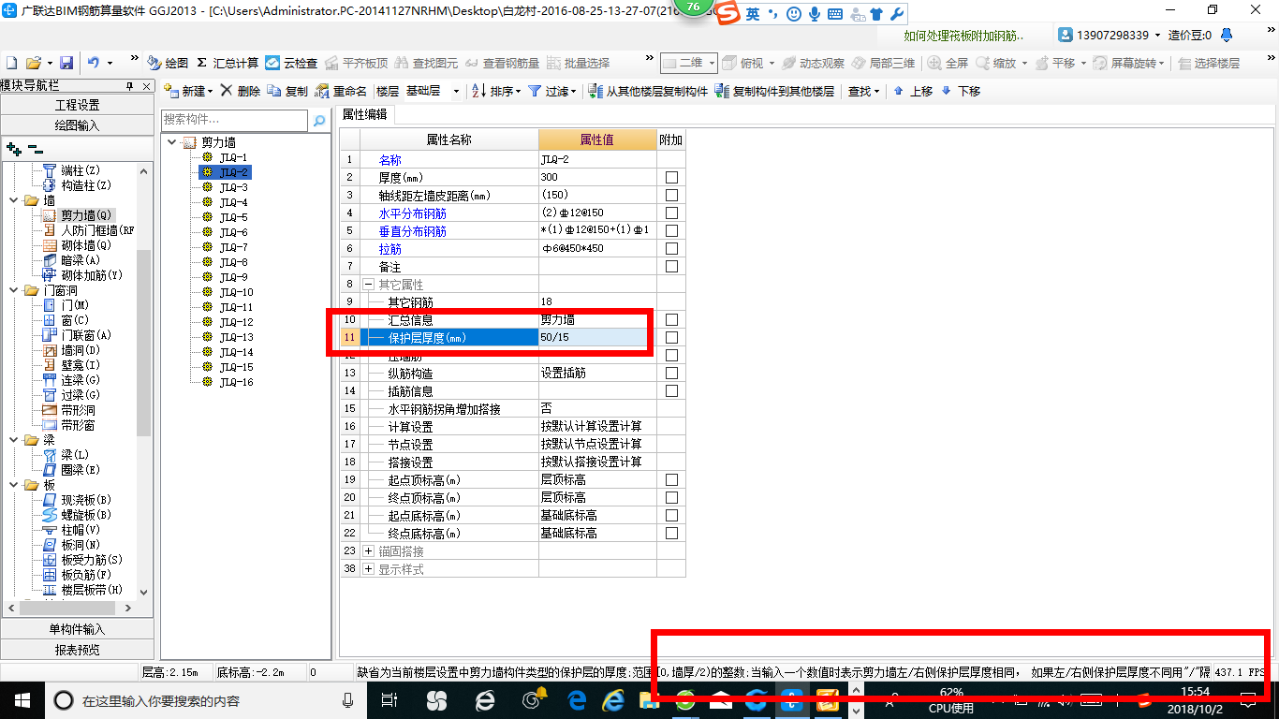Expand the 锚固搭接 property group

[368, 550]
